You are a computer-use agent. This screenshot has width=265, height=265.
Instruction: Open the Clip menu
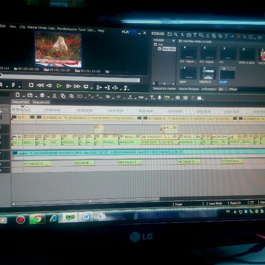click(23, 26)
